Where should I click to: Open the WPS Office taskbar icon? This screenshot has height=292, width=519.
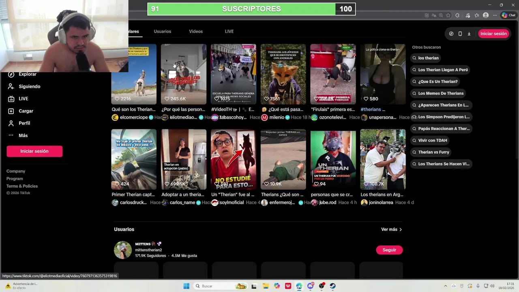pyautogui.click(x=288, y=286)
